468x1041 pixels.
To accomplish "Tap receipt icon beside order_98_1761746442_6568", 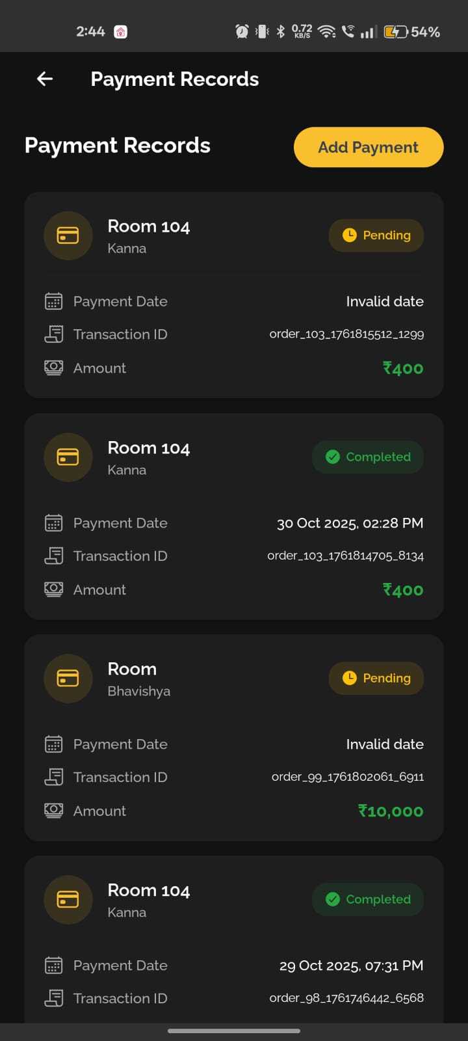I will [x=53, y=998].
